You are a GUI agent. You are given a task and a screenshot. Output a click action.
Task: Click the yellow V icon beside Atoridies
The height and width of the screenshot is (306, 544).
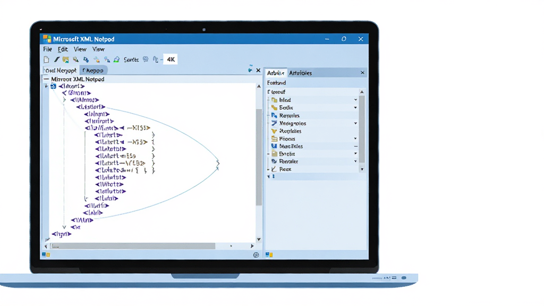(274, 131)
